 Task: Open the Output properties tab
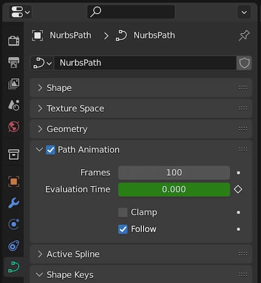point(14,62)
